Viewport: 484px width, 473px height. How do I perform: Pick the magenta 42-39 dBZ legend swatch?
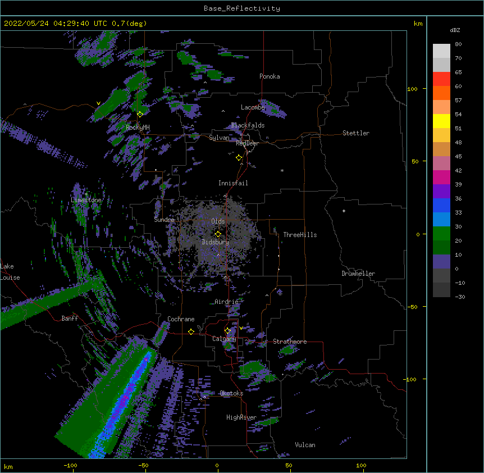coord(441,177)
